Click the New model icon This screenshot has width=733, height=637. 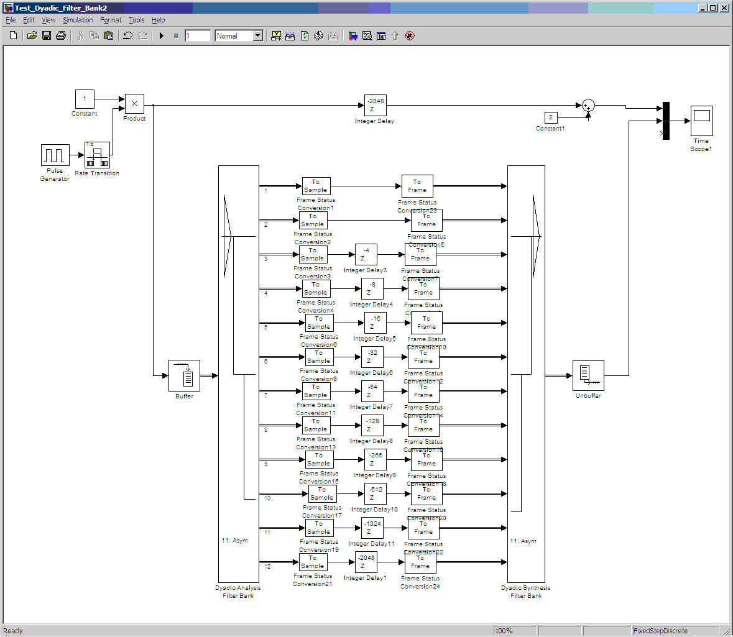tap(13, 36)
